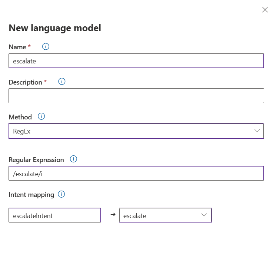Select the escalateIntent text input
This screenshot has width=273, height=267.
pyautogui.click(x=54, y=215)
